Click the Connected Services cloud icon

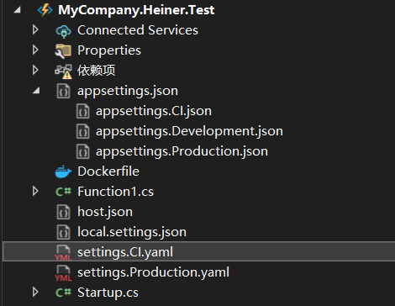click(63, 31)
